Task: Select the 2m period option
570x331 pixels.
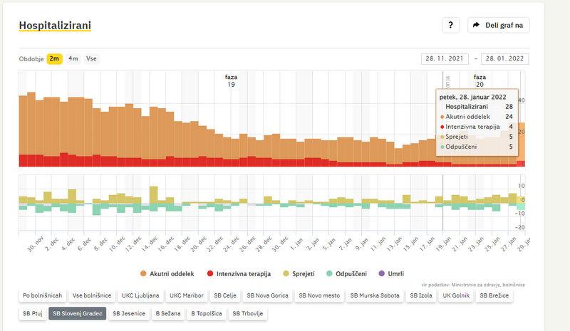Action: [54, 58]
